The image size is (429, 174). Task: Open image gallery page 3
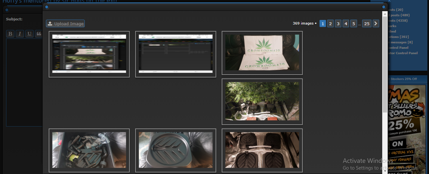coord(338,24)
